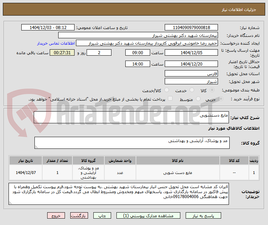Click the buyer organization name field

pyautogui.click(x=138, y=35)
